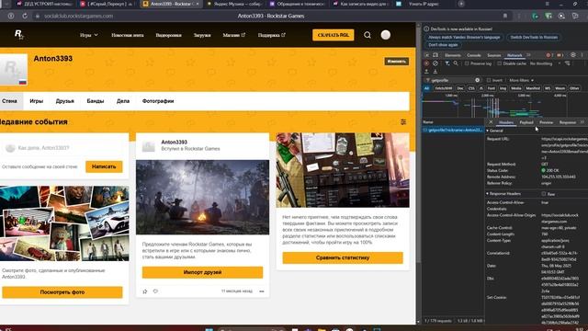Enable Disable cache checkbox
The image size is (588, 331).
click(x=500, y=63)
